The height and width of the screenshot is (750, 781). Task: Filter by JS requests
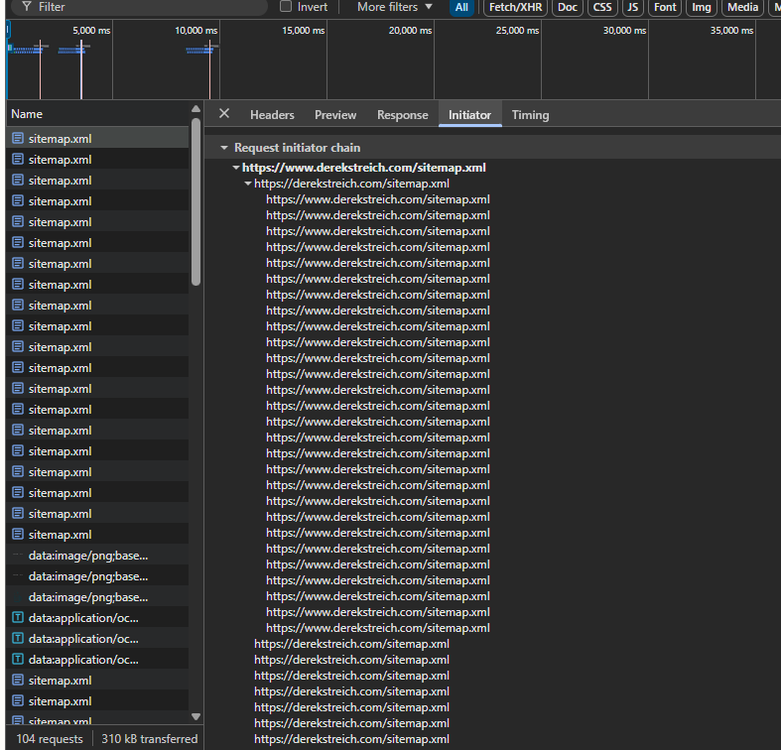[632, 8]
